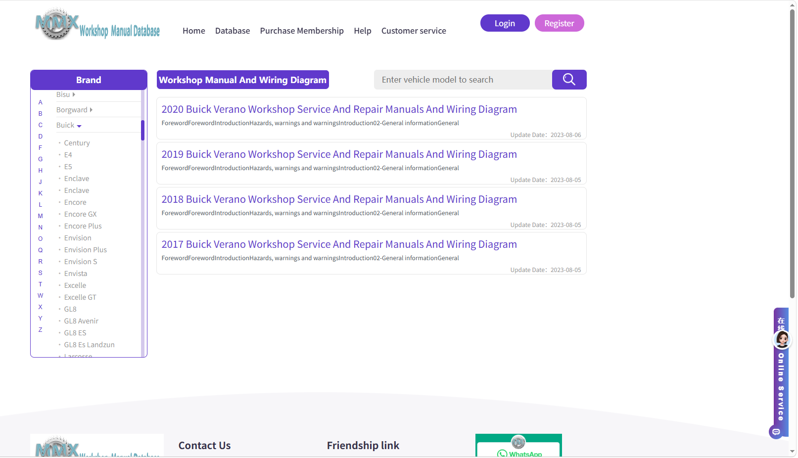Click the page vertical scrollbar

793,153
